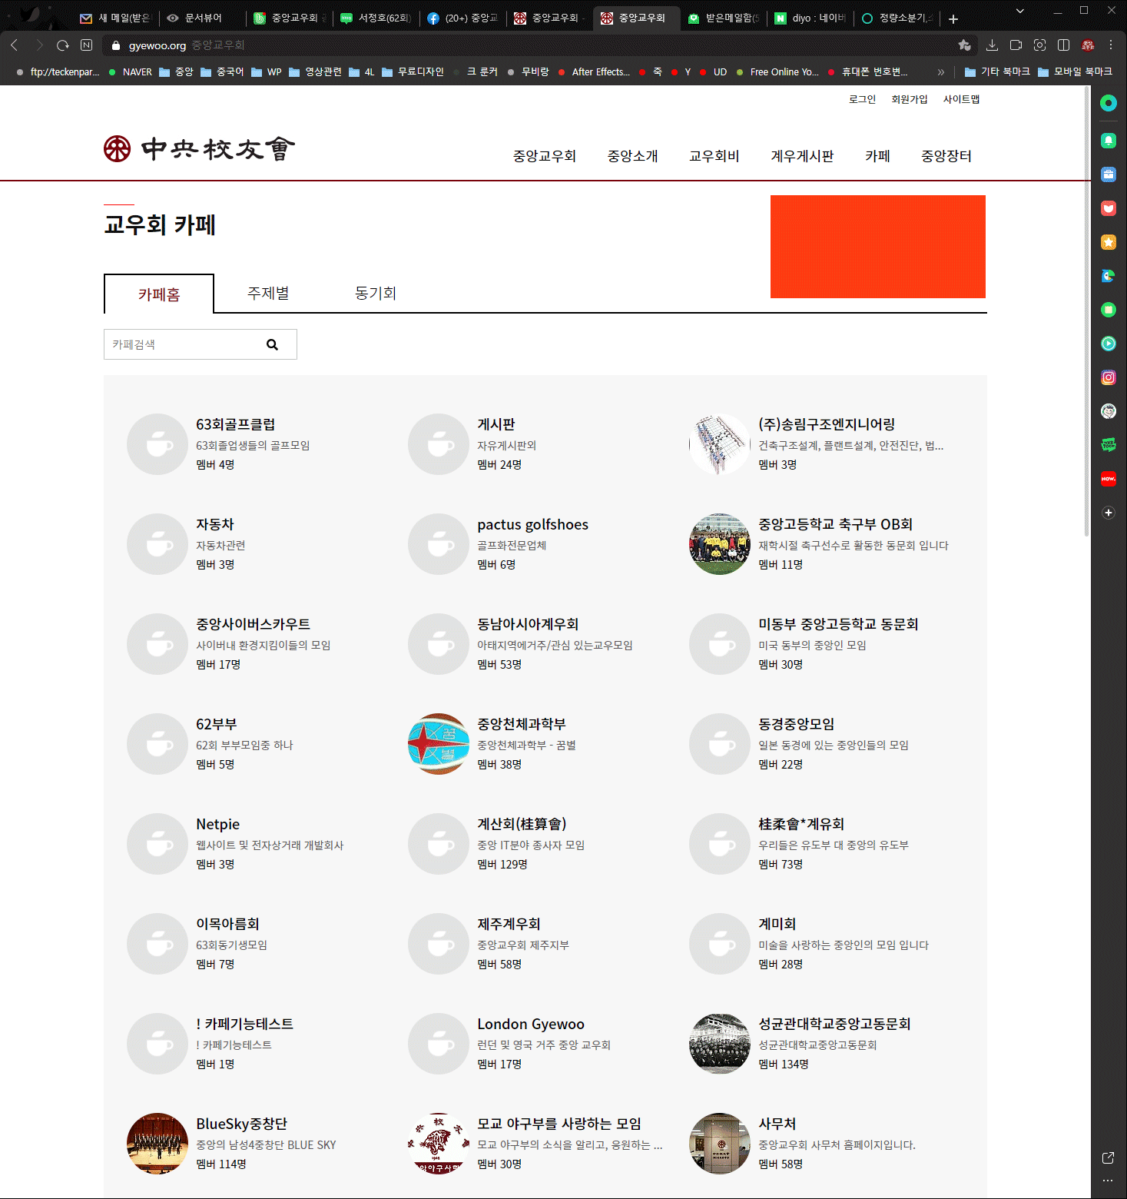Click the magnifier icon in cafe search

point(272,344)
